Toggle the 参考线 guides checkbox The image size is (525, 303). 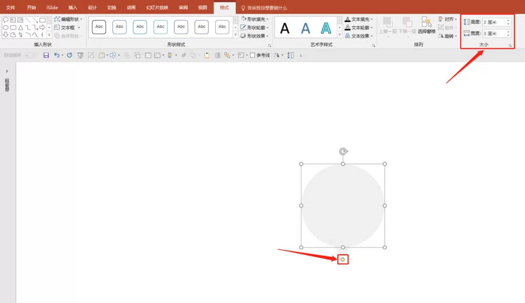pos(253,55)
